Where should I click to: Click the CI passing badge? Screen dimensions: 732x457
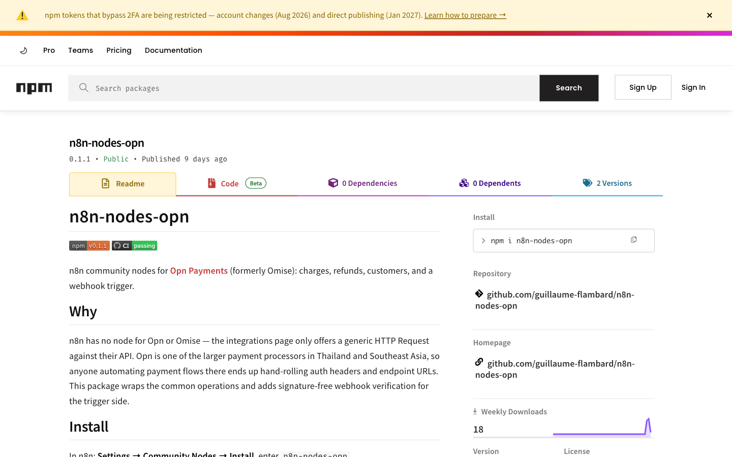point(135,246)
